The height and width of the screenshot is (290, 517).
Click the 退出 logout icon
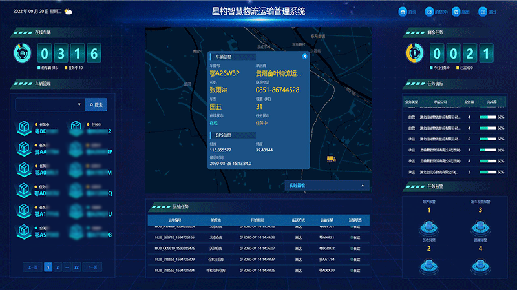coord(483,12)
